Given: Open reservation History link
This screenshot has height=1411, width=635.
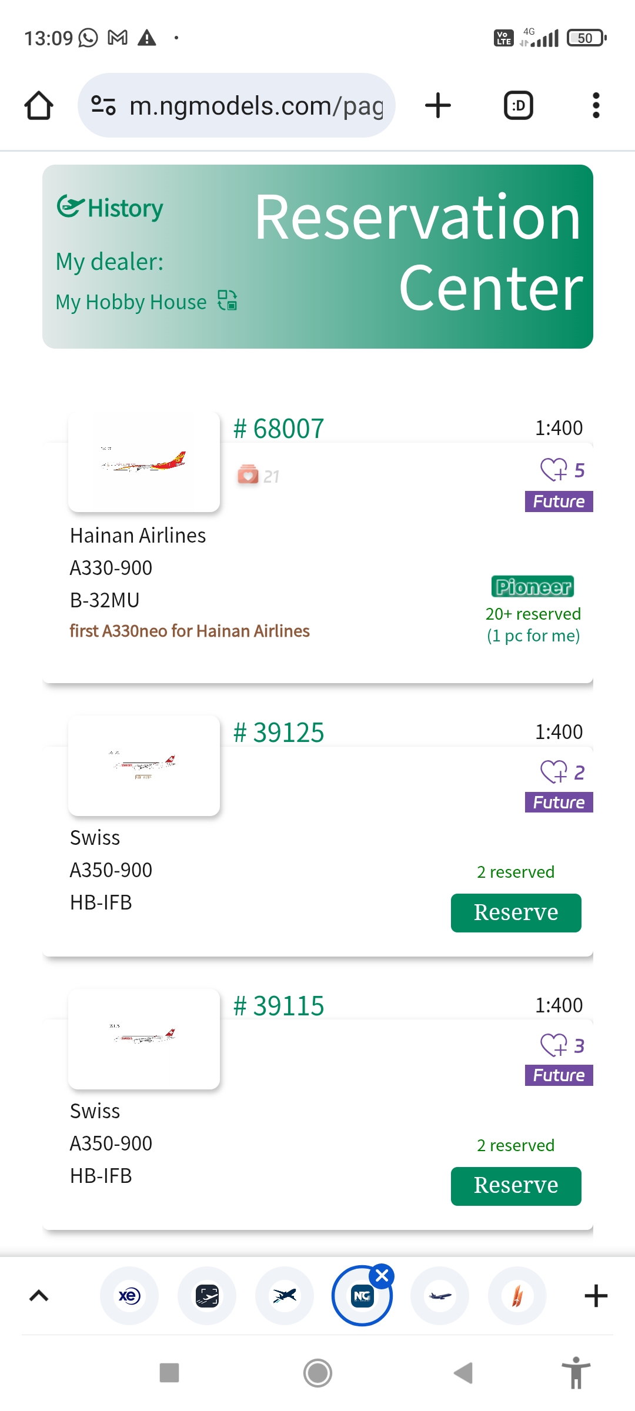Looking at the screenshot, I should click(x=111, y=208).
